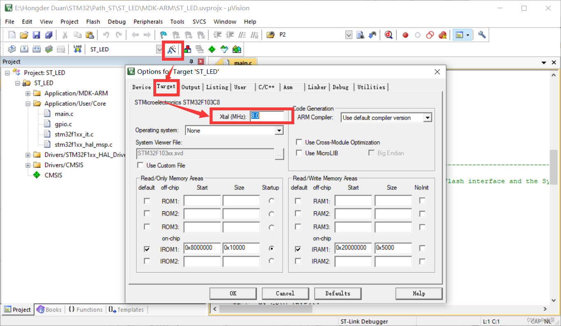Browse for System Viewer File with ... button

point(279,154)
